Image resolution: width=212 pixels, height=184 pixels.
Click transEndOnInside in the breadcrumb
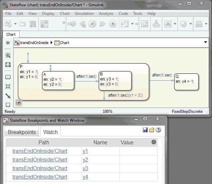click(34, 43)
